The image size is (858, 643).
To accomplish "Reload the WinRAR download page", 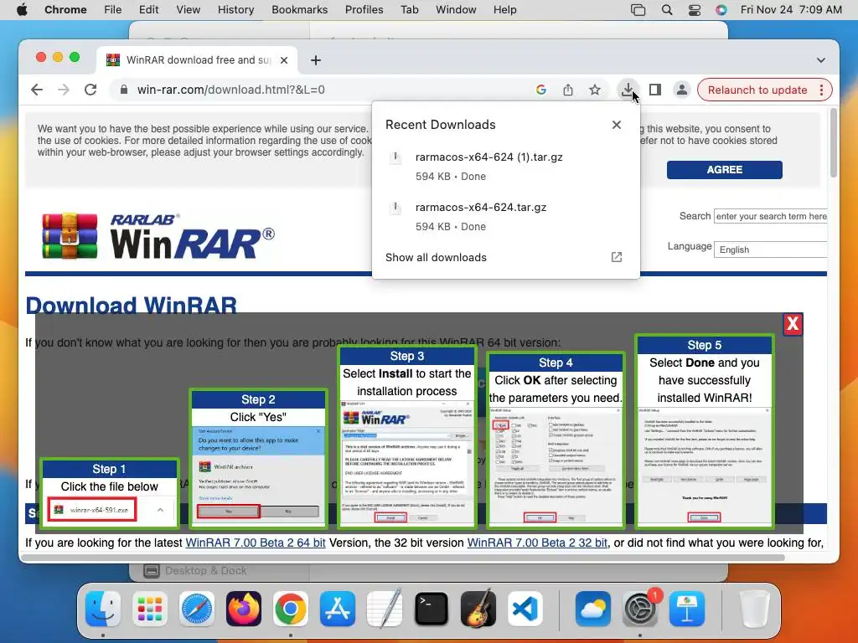I will 90,90.
